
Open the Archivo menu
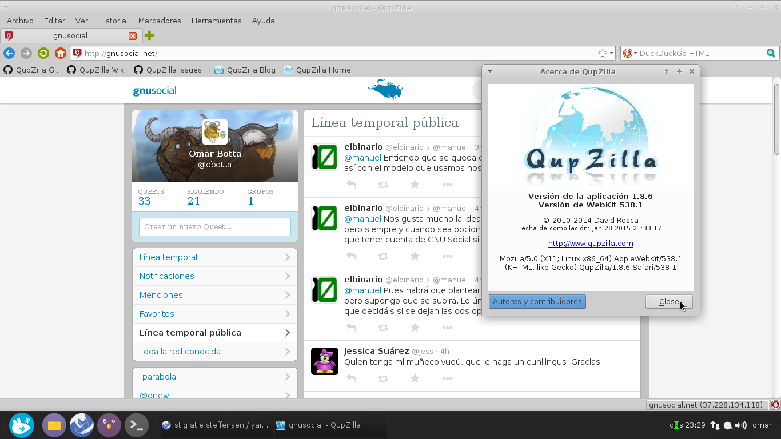[20, 21]
